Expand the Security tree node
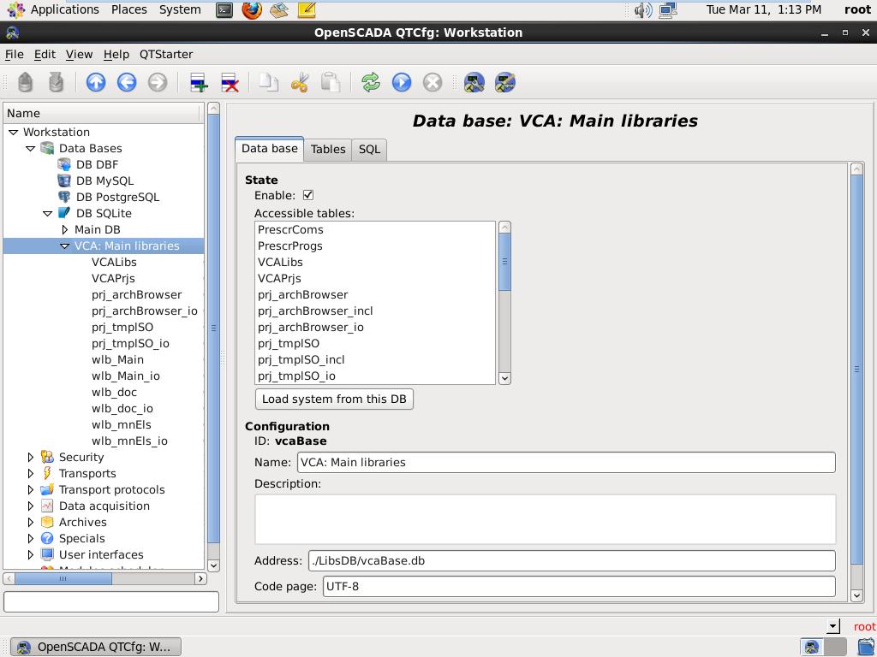Screen dimensions: 877x657 click(x=31, y=457)
